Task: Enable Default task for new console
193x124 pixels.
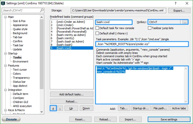Action: 97,28
